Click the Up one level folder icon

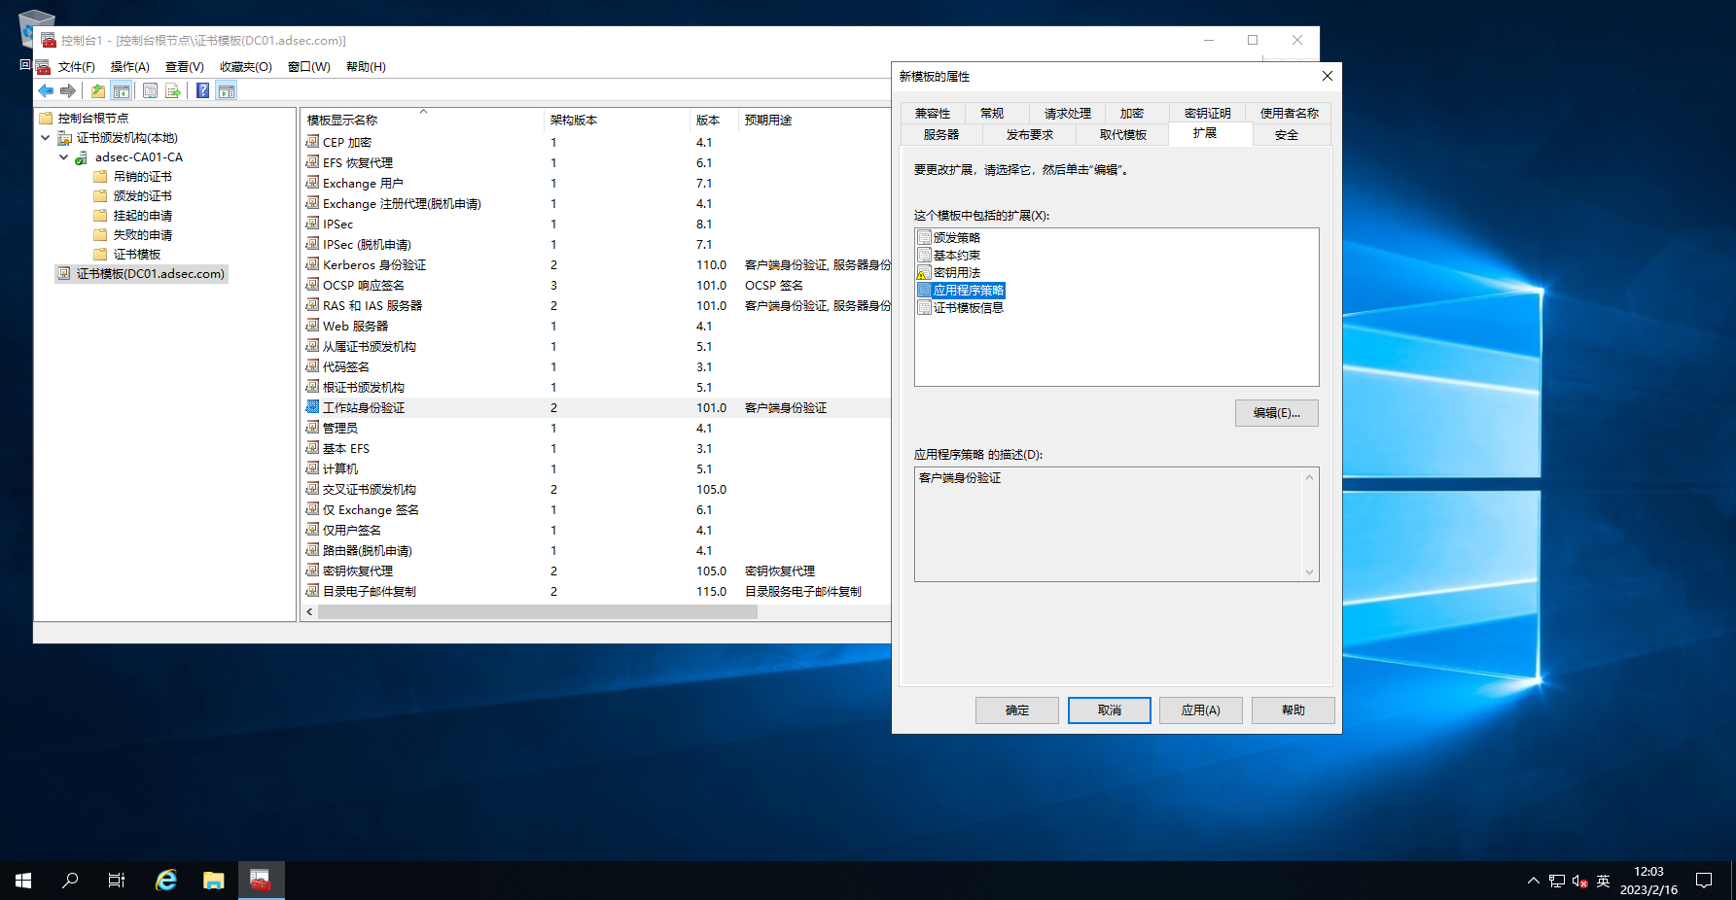(98, 91)
